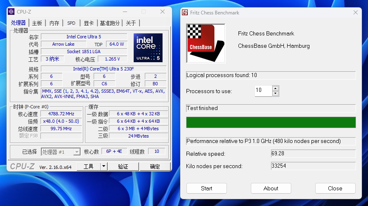Close the Fritz Chess Benchmark window

coord(356,12)
